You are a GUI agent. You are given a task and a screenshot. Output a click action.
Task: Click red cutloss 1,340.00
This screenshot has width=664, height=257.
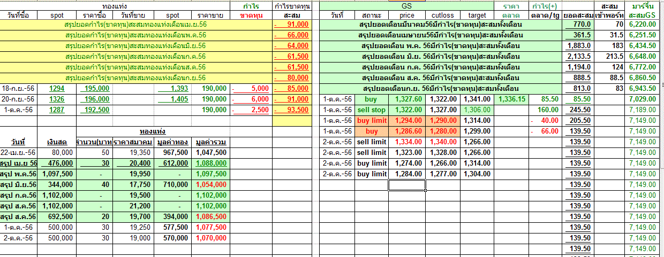point(443,142)
